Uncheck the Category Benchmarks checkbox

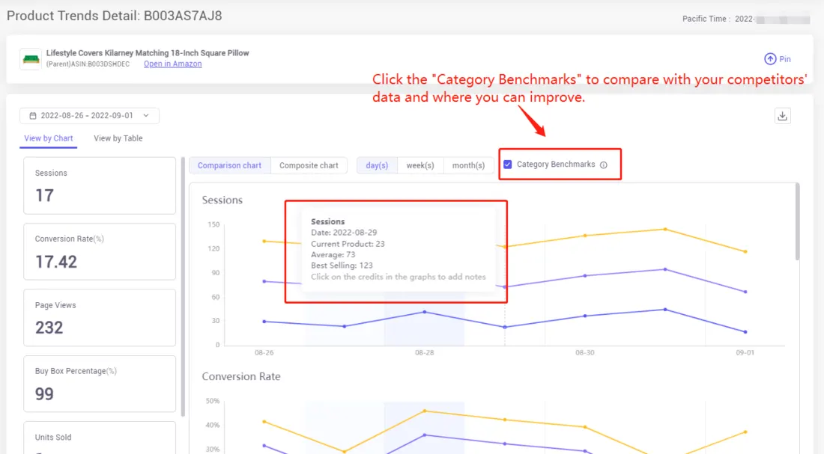click(x=508, y=165)
